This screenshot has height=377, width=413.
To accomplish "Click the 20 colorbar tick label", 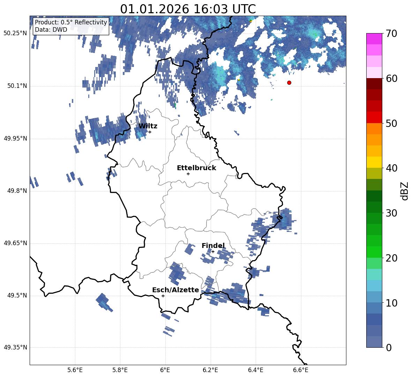I will click(x=391, y=258).
